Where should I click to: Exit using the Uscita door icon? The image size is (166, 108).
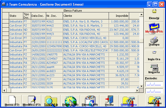click(x=109, y=99)
